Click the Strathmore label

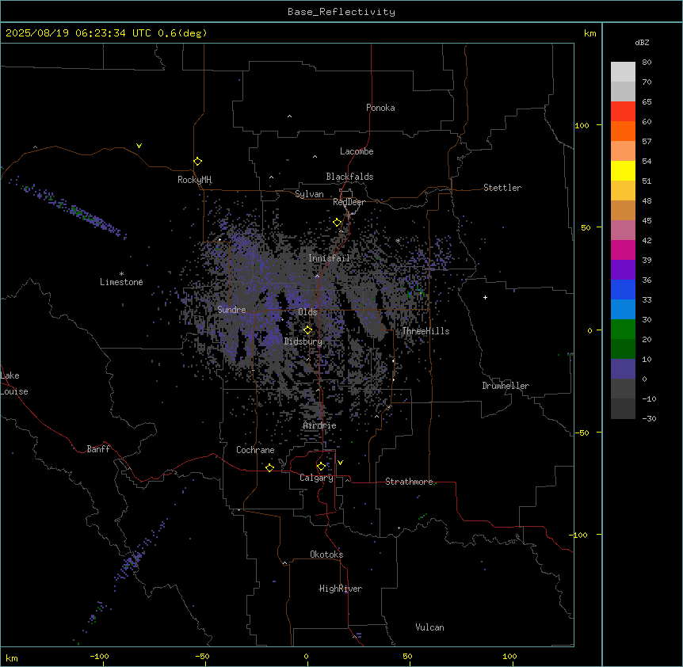pyautogui.click(x=409, y=482)
